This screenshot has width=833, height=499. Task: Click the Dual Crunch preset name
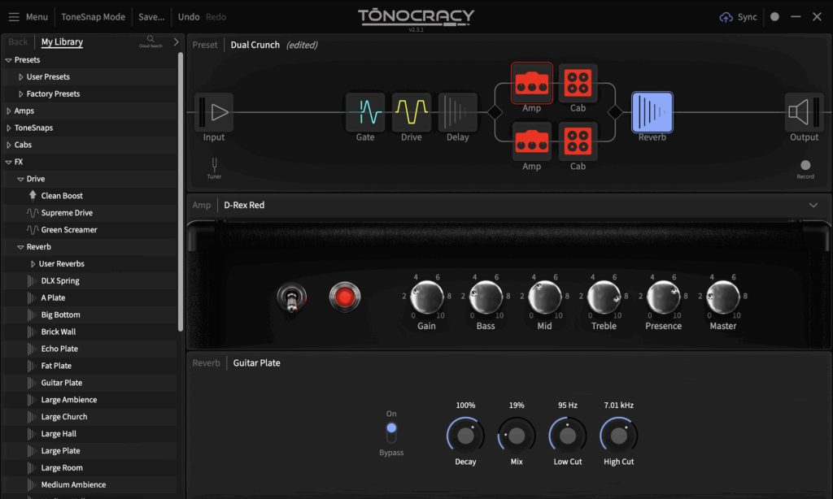coord(255,45)
